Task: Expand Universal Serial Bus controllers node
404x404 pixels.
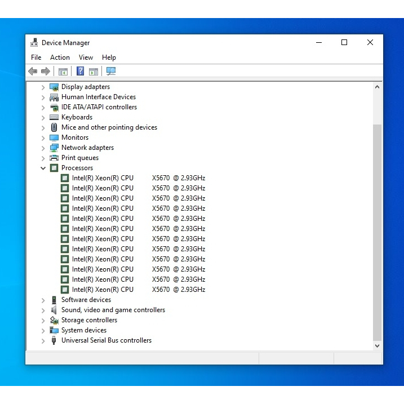Action: point(43,341)
